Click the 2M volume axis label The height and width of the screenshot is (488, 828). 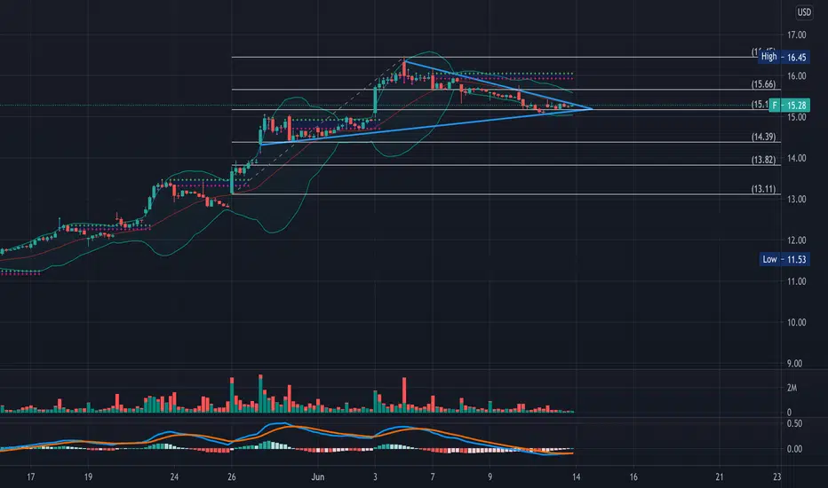(792, 388)
